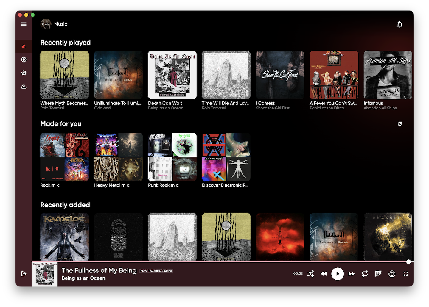Expand the player to fullscreen

pyautogui.click(x=406, y=274)
